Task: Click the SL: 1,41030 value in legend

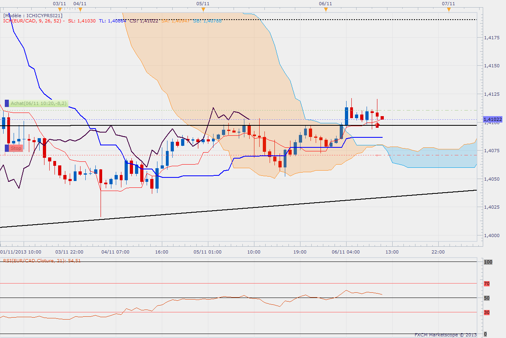Action: 82,21
